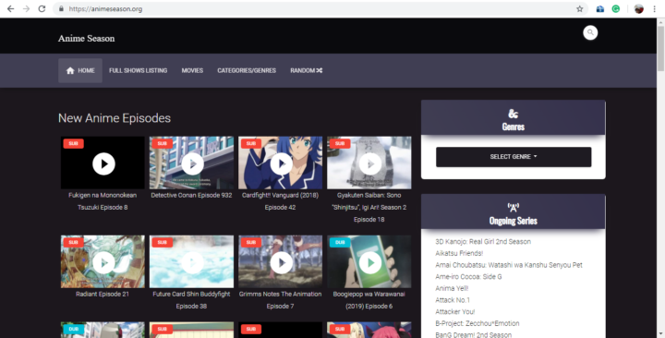Open BanG Dream! 2nd Season link
Image resolution: width=665 pixels, height=338 pixels.
[473, 334]
